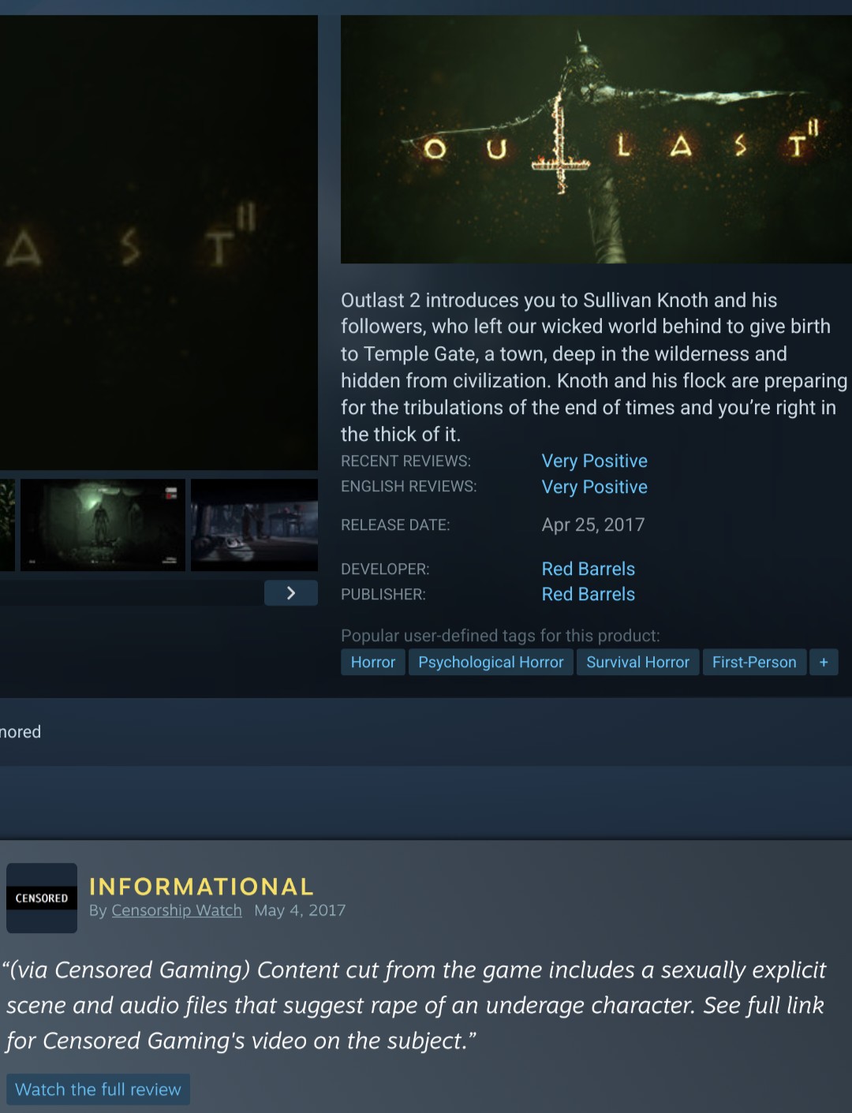Open the Censorship Watch curator avatar
This screenshot has width=852, height=1113.
[42, 898]
